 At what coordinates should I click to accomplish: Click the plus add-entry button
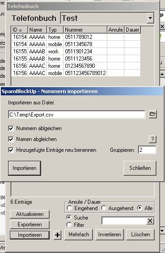coord(57,235)
